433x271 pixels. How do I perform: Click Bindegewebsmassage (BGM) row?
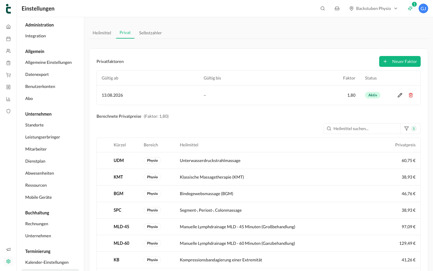pyautogui.click(x=259, y=194)
